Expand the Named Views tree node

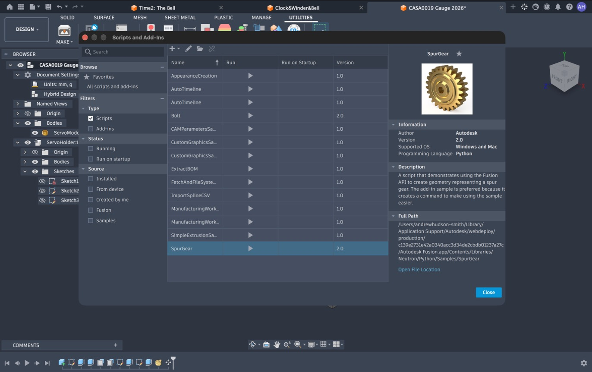click(18, 104)
